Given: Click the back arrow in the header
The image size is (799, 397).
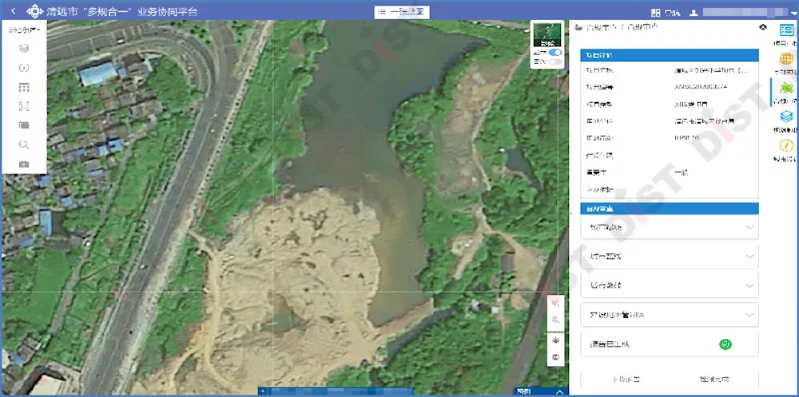Looking at the screenshot, I should coord(13,12).
